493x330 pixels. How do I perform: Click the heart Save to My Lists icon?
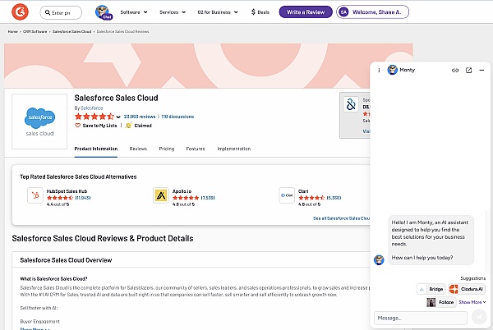[78, 126]
